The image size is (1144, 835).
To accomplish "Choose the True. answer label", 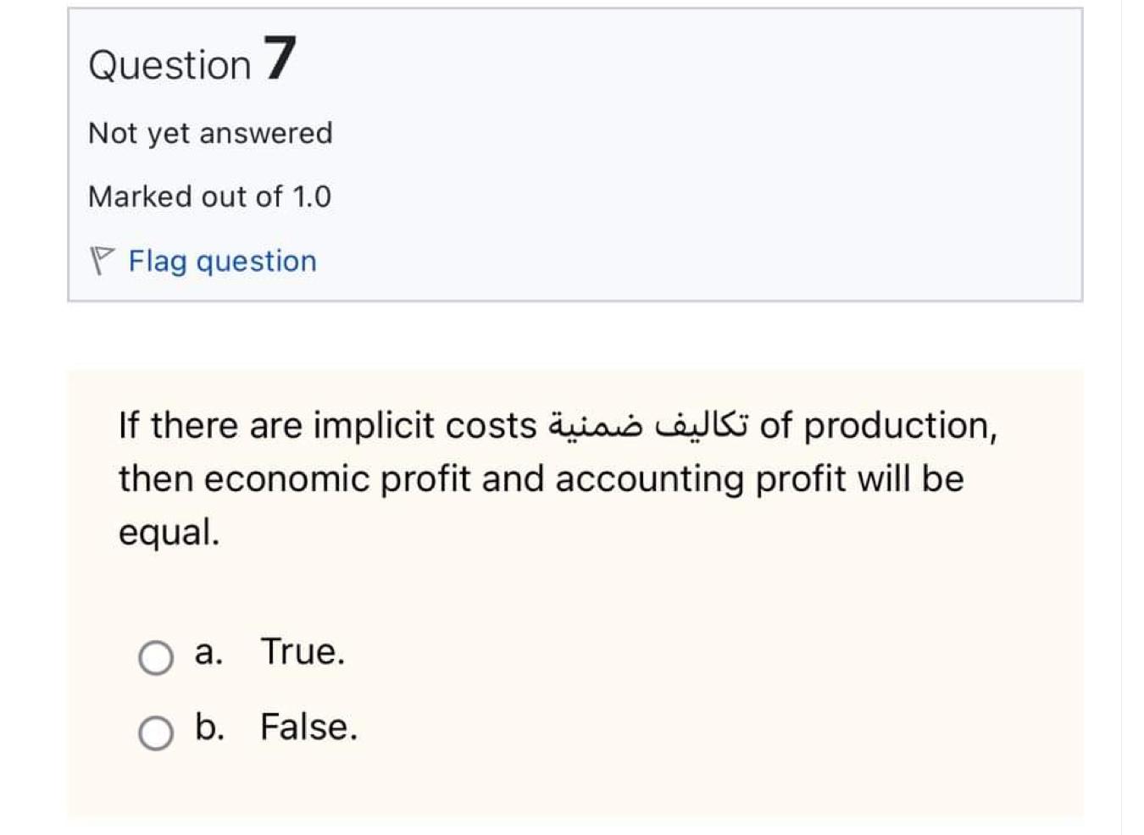I will 303,651.
